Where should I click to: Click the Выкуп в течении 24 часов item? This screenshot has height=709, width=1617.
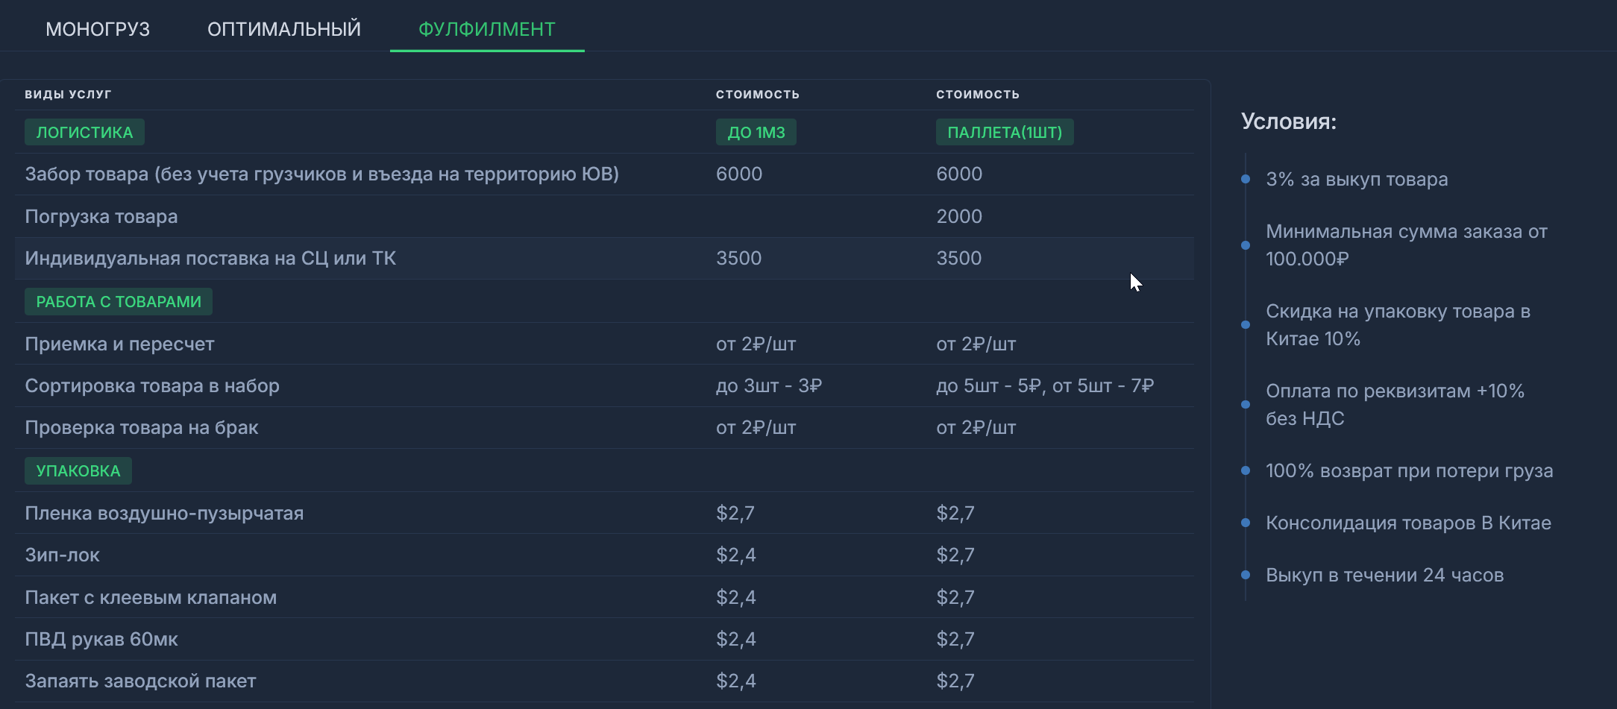point(1384,575)
